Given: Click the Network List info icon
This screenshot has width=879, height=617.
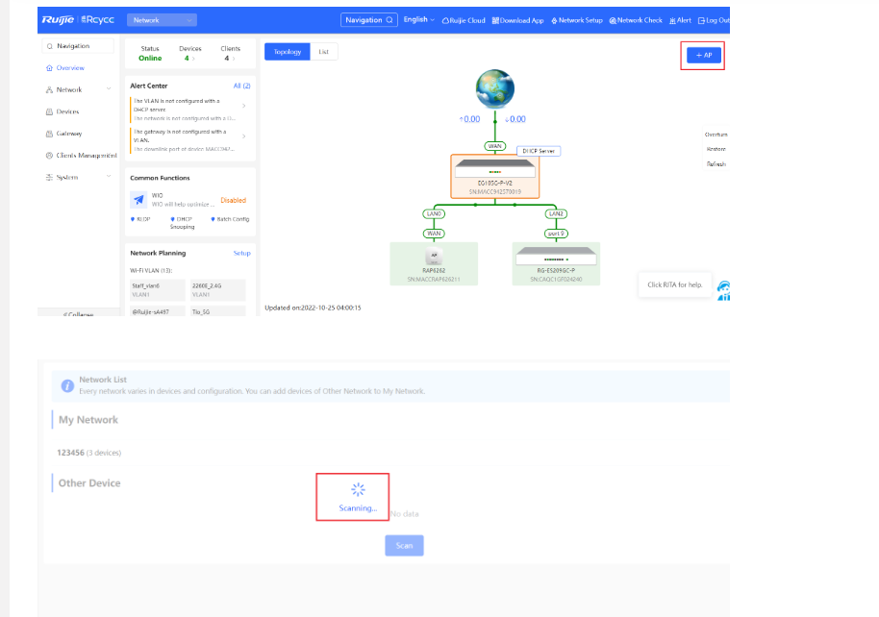Looking at the screenshot, I should point(67,385).
